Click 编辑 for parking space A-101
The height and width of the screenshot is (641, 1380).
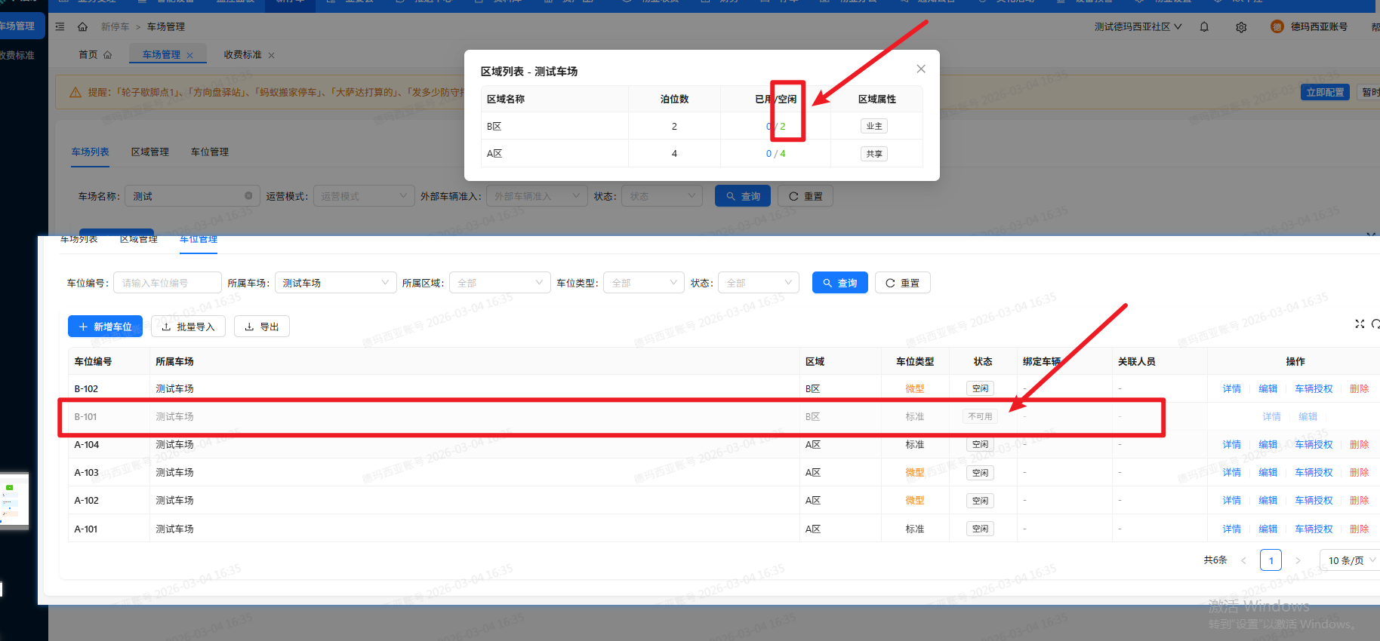click(1268, 529)
